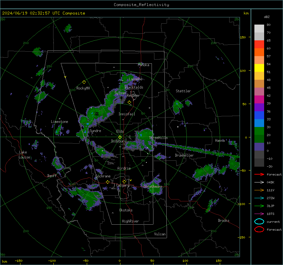Click the Brooks label
The height and width of the screenshot is (265, 283).
click(x=224, y=220)
